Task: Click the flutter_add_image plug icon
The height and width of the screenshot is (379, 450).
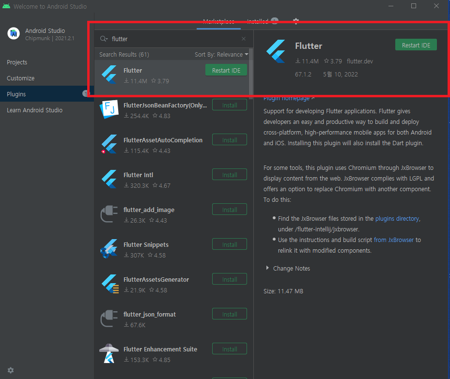Action: point(109,214)
